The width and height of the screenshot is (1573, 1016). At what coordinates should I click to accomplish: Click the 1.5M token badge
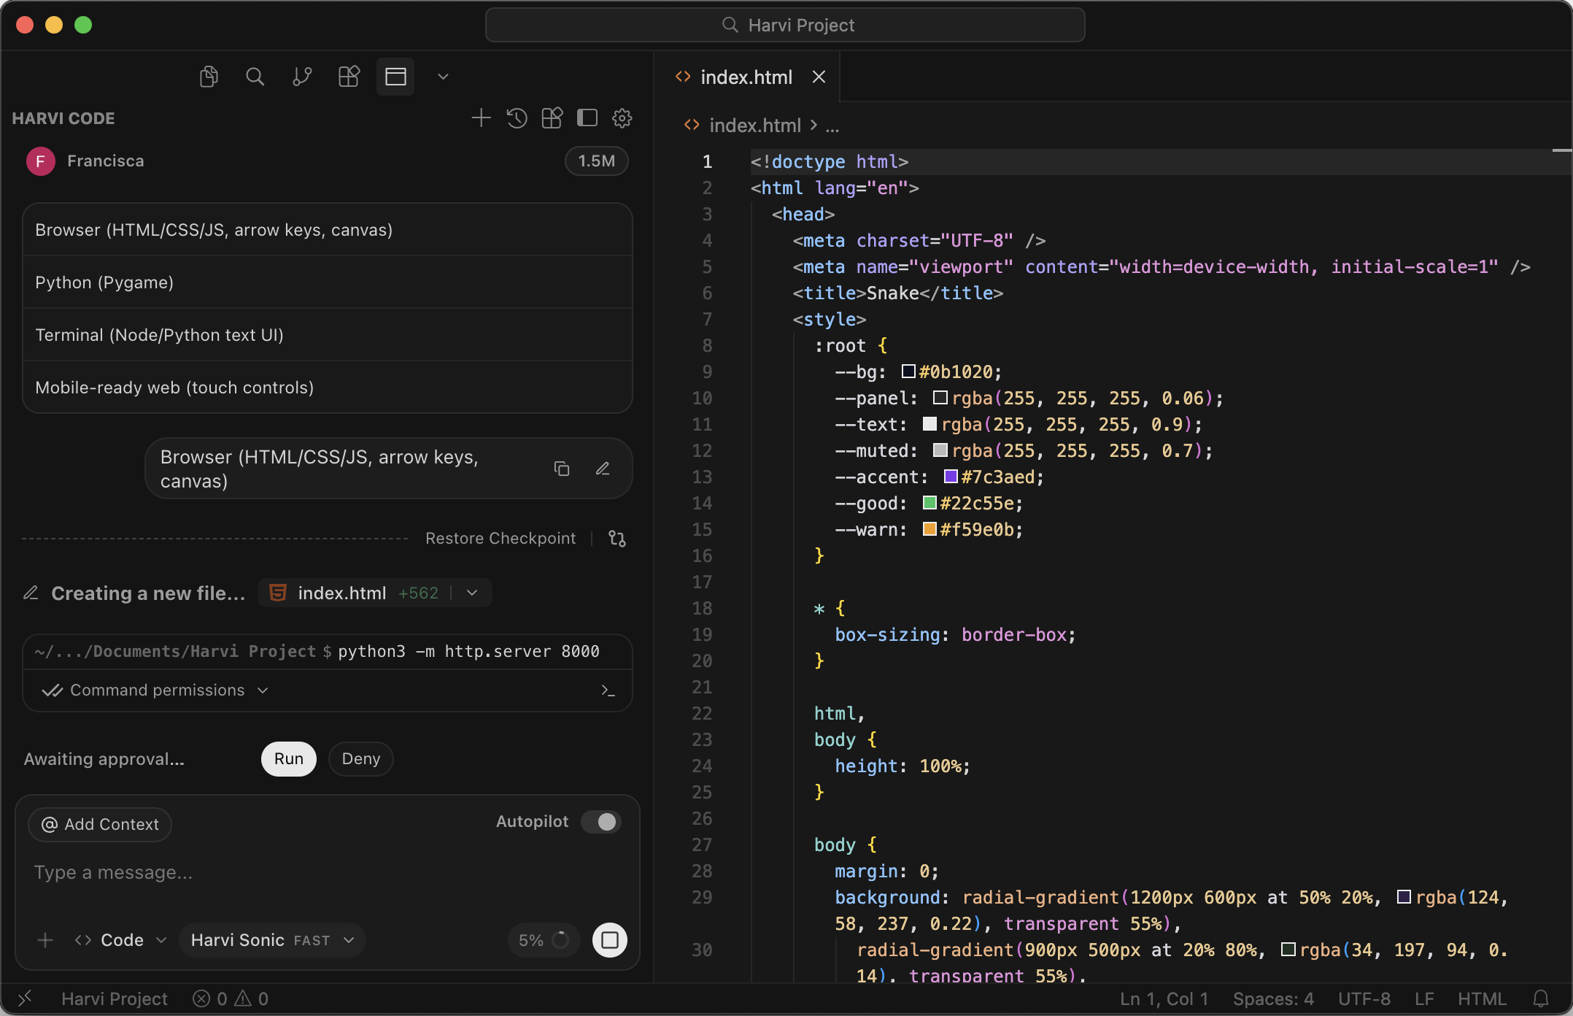(597, 161)
